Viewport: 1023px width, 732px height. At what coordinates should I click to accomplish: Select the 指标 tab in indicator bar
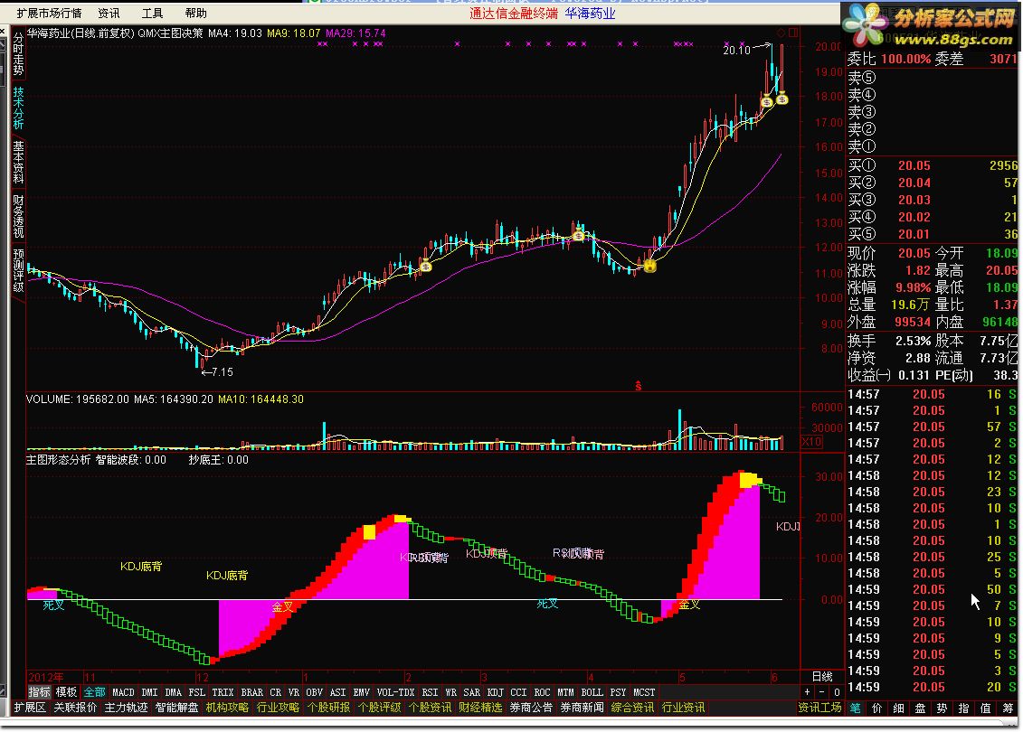point(39,692)
